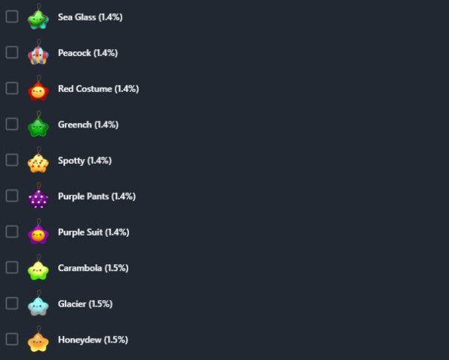Select the Red Costume star icon
The width and height of the screenshot is (449, 360).
(x=38, y=91)
